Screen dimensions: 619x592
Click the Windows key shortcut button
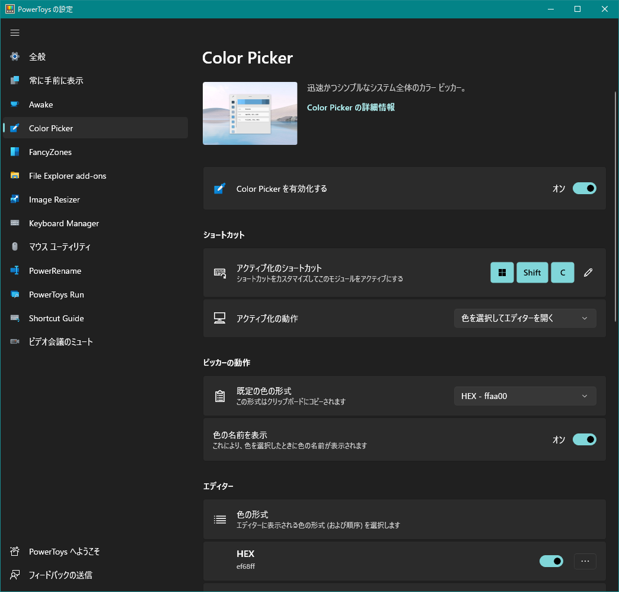(502, 273)
